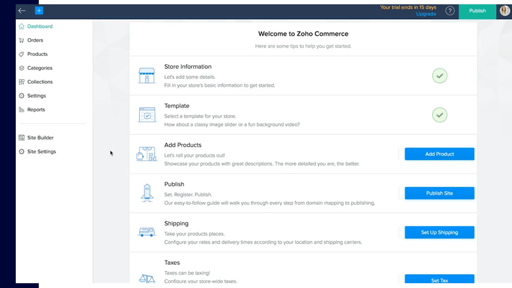
Task: Click the Template window icon
Action: pyautogui.click(x=147, y=115)
